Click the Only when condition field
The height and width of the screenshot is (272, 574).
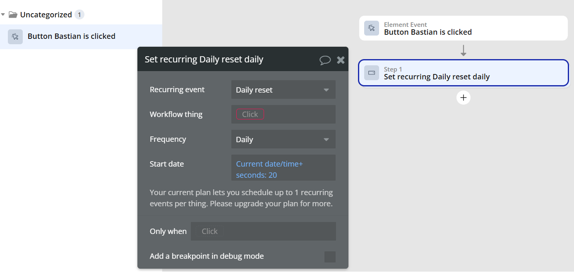coord(263,231)
